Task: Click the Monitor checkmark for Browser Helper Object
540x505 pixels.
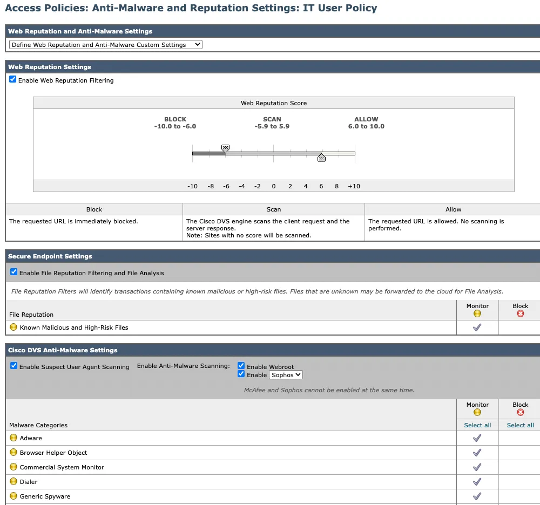Action: point(477,453)
